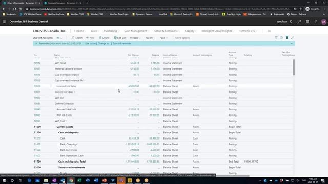Open the Page action menu
The height and width of the screenshot is (184, 328).
[x=163, y=38]
